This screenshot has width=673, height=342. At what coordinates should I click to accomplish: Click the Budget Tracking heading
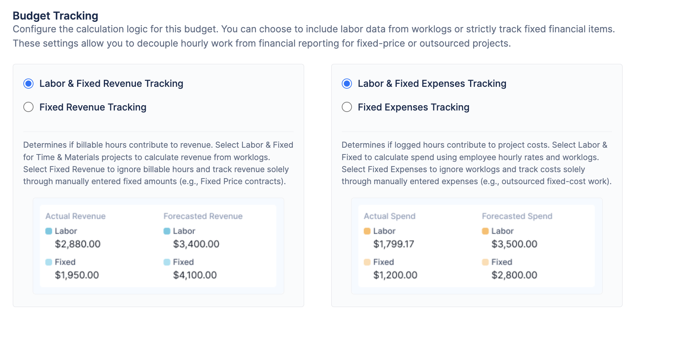tap(55, 16)
